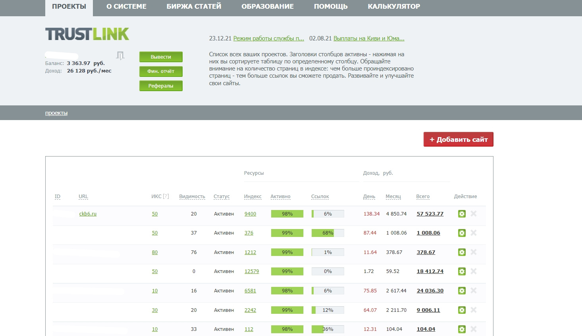This screenshot has height=336, width=582.
Task: Open settings gear in the 1 008.06 total row
Action: (462, 233)
